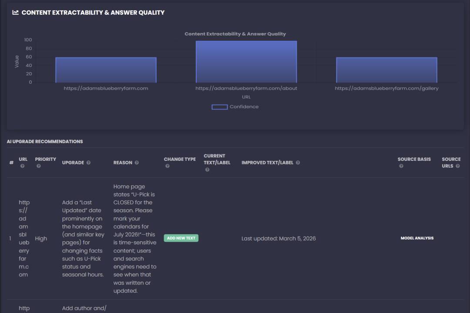
Task: Open the help tooltip icon next to UPGRADE
Action: [88, 163]
